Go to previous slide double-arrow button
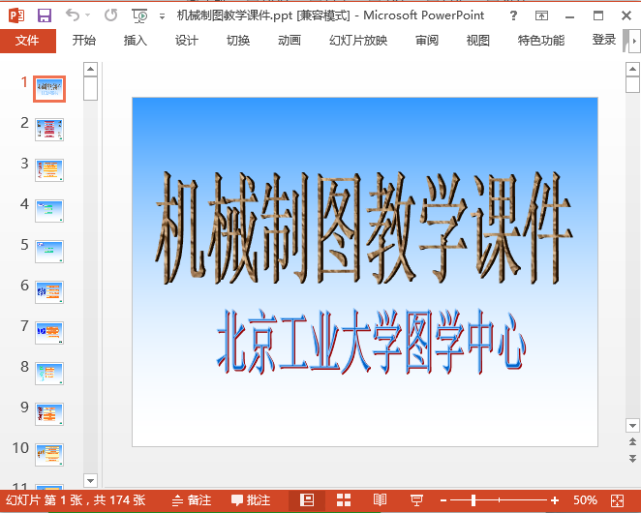 click(632, 441)
